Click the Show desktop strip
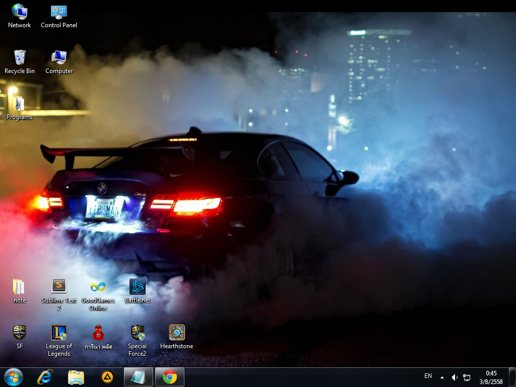The height and width of the screenshot is (387, 516). tap(512, 377)
